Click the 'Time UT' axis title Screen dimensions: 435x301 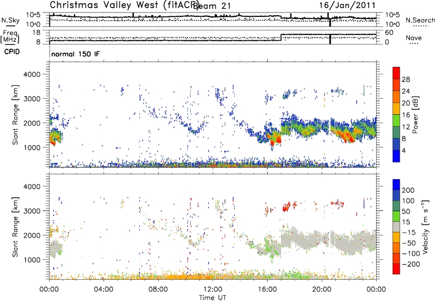coord(213,297)
